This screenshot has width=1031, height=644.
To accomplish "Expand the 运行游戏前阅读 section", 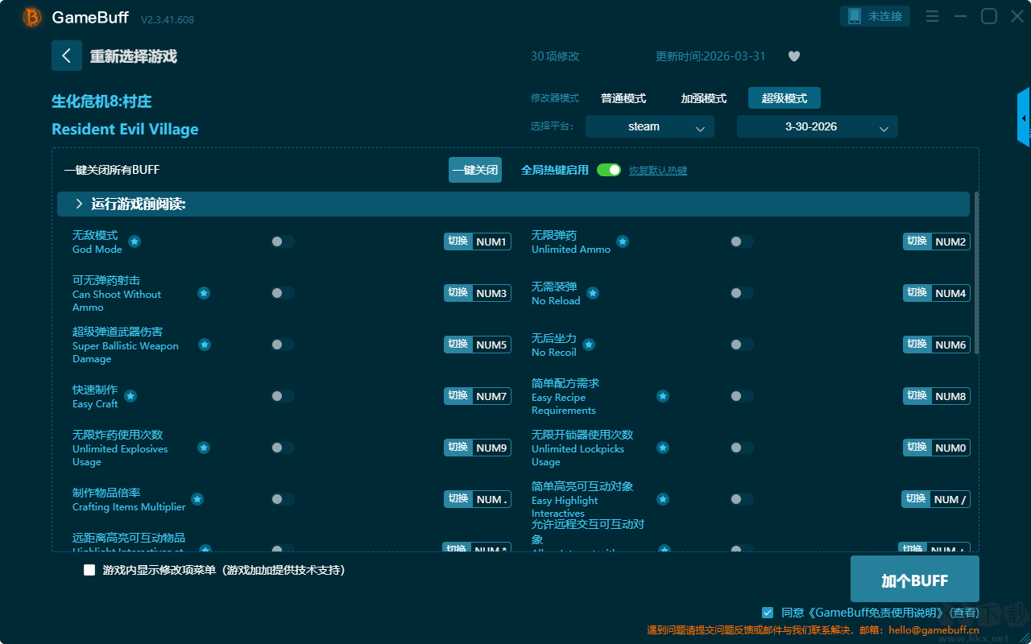I will [x=513, y=204].
